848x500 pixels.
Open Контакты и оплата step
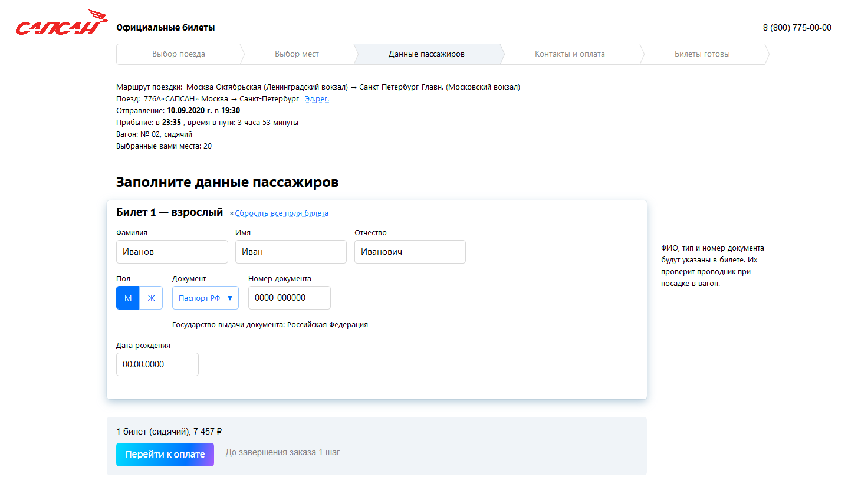pos(570,54)
